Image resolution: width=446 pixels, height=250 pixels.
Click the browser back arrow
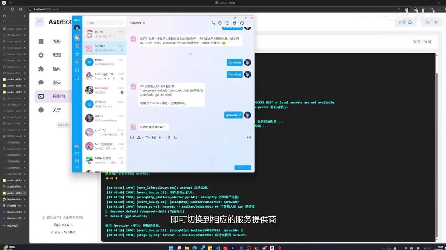(x=5, y=9)
